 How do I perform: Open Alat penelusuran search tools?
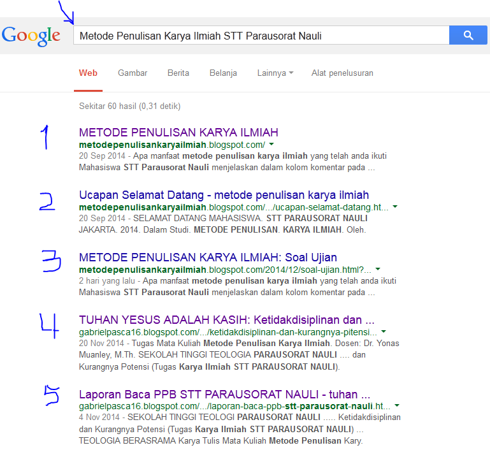[342, 73]
